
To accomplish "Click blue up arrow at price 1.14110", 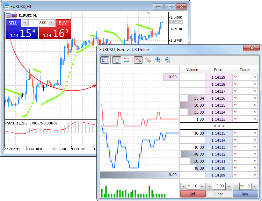I will (255, 168).
